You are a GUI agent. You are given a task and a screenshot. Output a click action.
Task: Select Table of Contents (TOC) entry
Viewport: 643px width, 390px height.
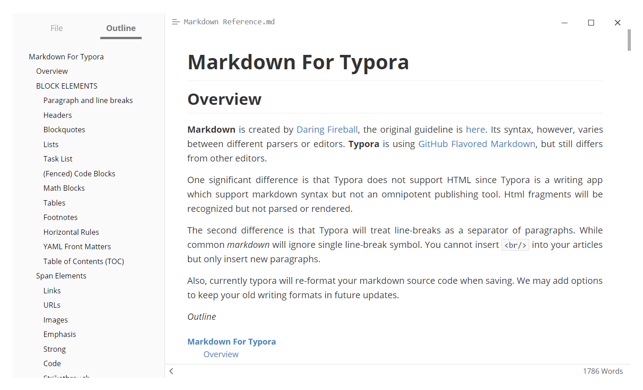point(84,261)
